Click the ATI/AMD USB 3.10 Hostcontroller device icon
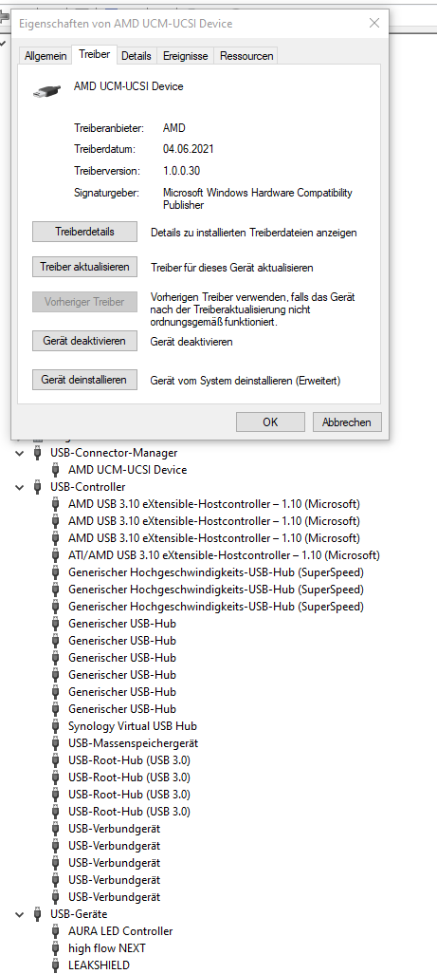This screenshot has width=437, height=974. point(56,555)
